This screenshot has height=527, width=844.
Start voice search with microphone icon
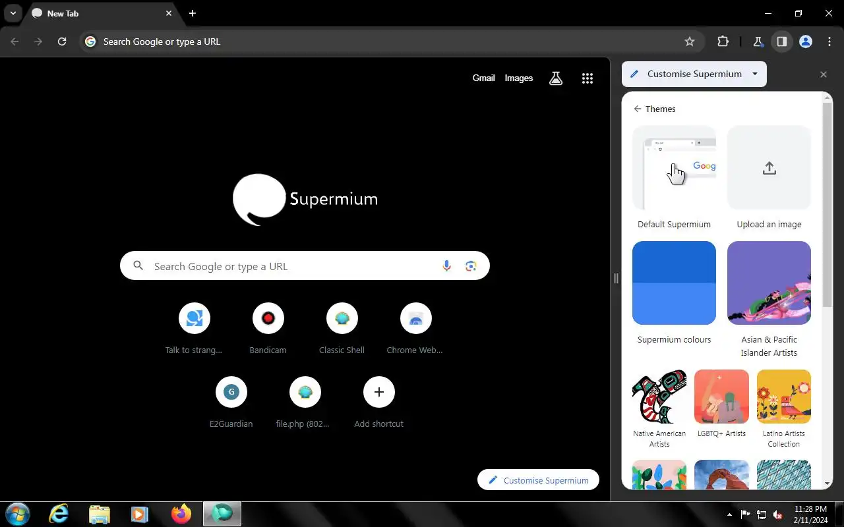446,266
